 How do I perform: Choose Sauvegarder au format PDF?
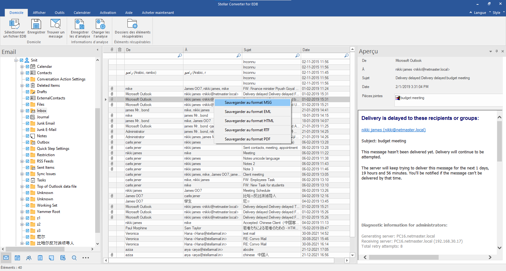click(x=252, y=139)
